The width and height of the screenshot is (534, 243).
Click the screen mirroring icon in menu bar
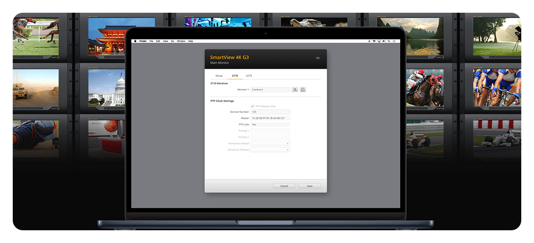pos(379,41)
